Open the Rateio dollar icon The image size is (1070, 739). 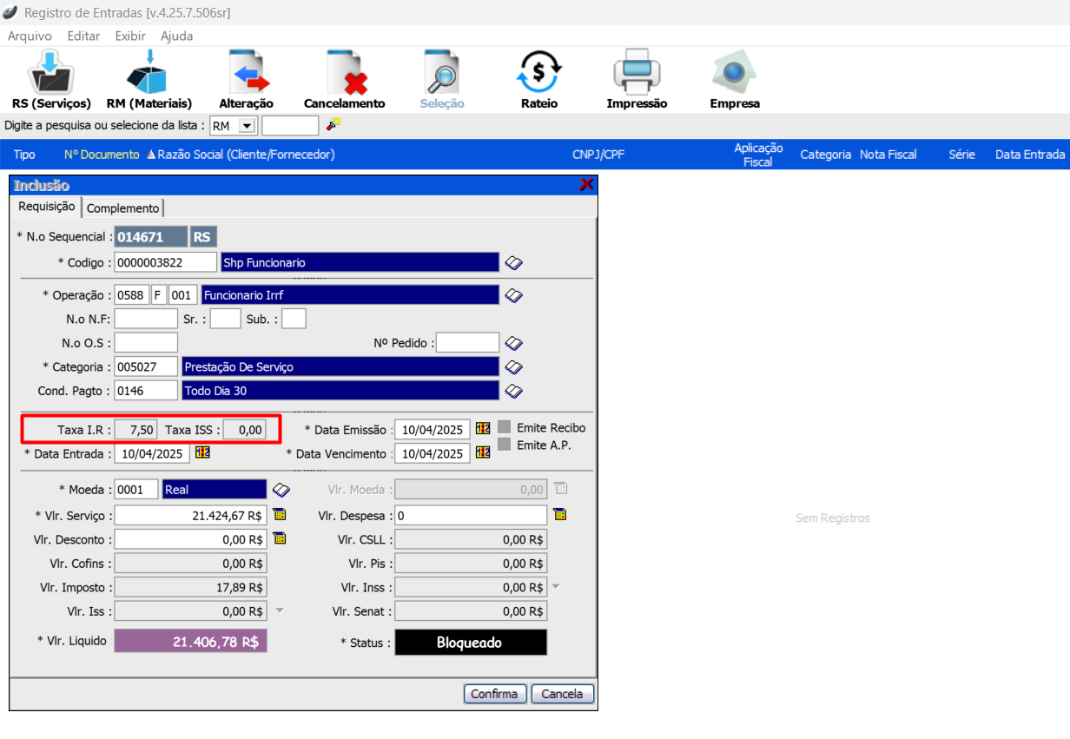click(x=539, y=73)
